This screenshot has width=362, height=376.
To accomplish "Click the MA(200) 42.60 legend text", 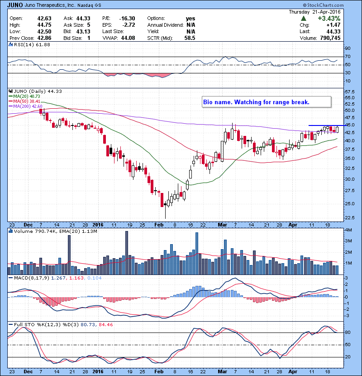I will coord(28,106).
